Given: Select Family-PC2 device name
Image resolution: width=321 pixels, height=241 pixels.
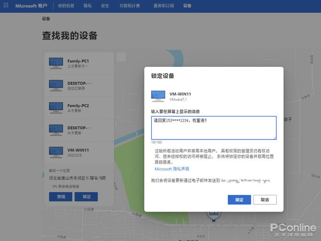Looking at the screenshot, I should [78, 106].
